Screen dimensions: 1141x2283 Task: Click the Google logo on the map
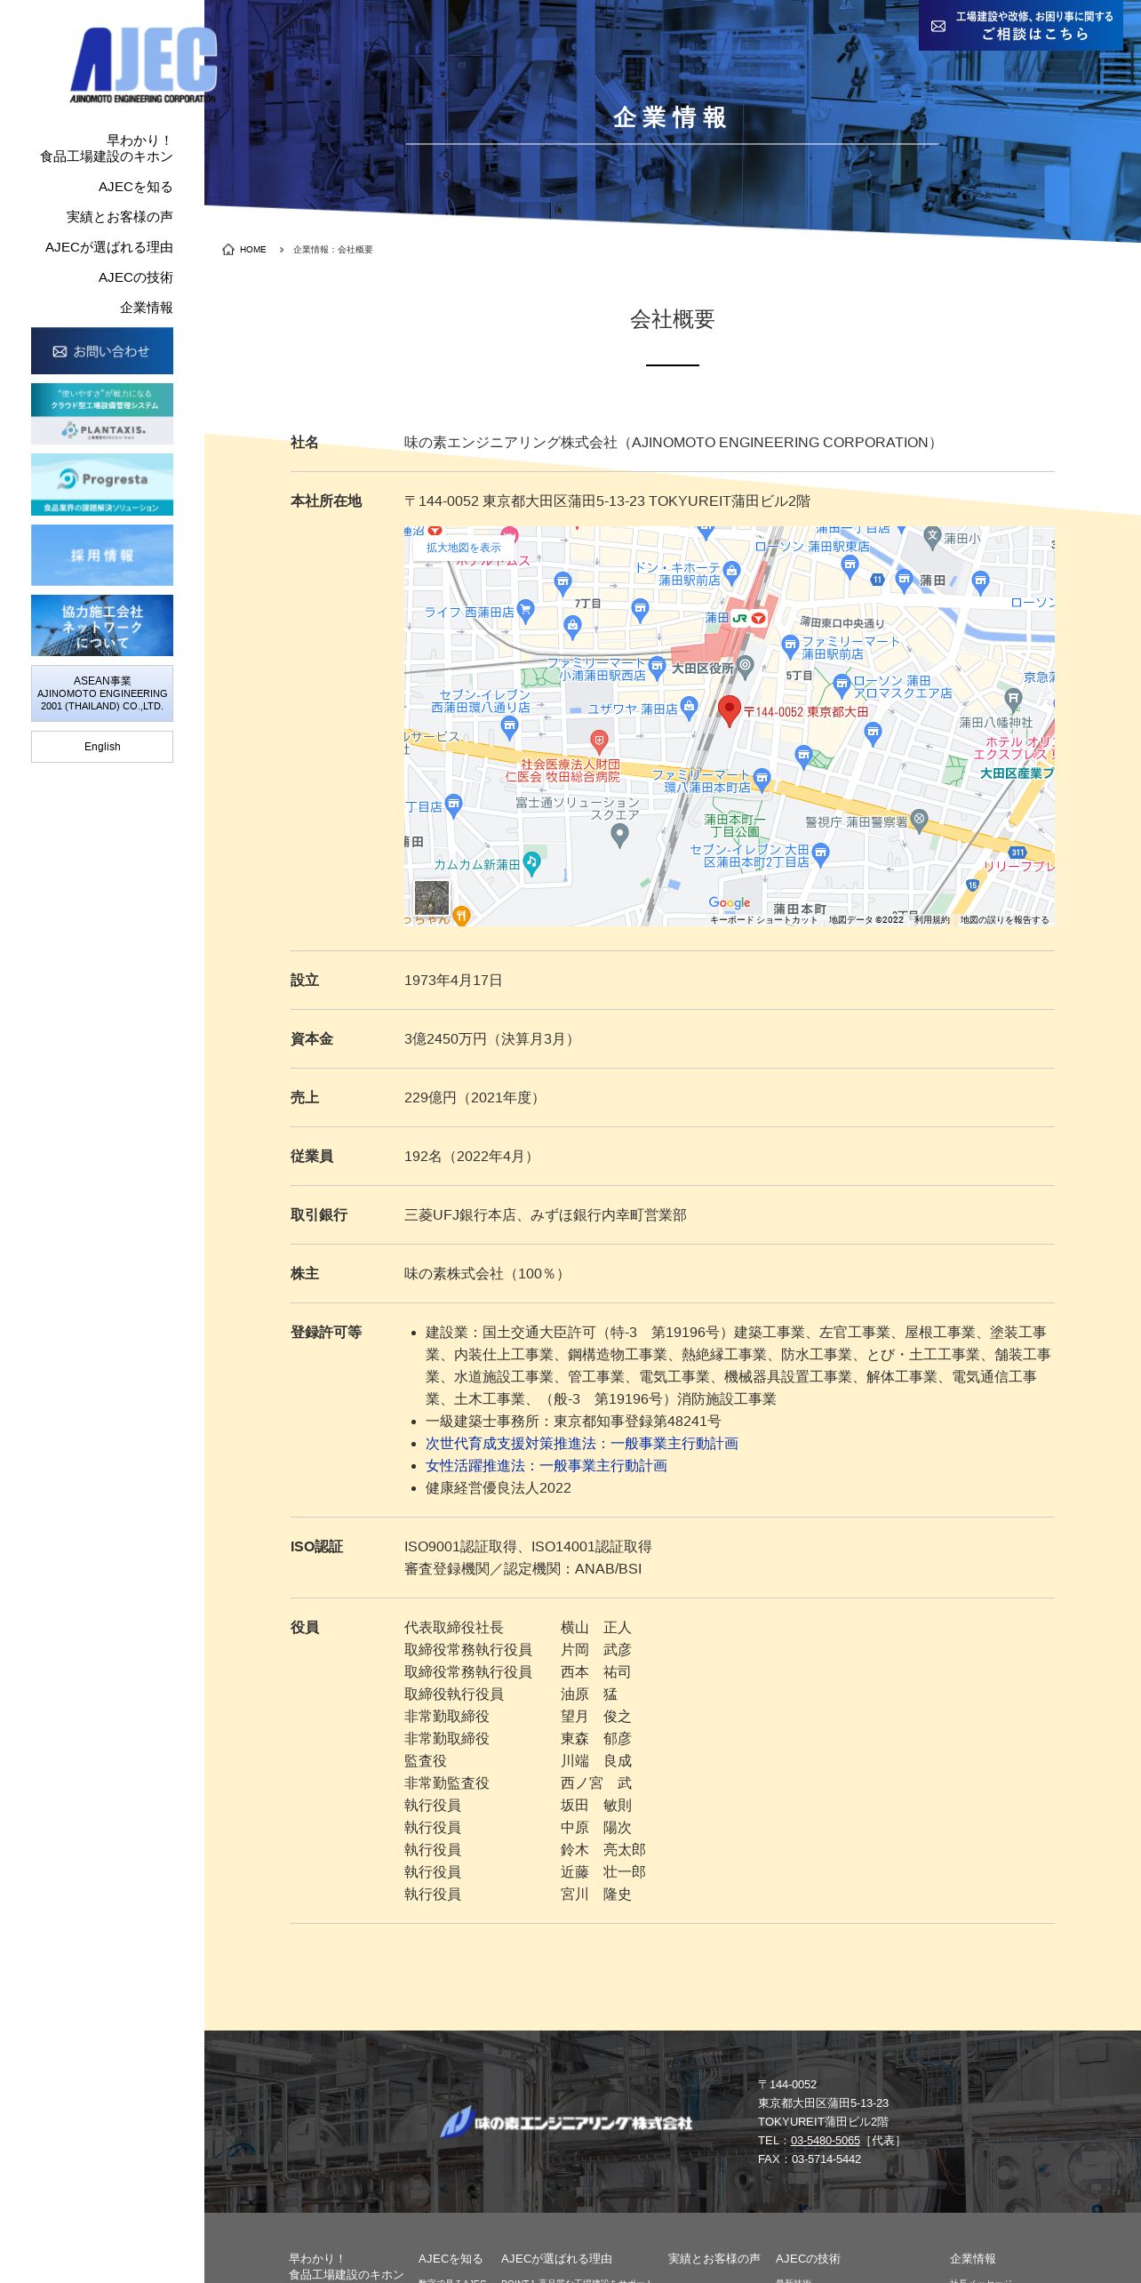pyautogui.click(x=730, y=903)
